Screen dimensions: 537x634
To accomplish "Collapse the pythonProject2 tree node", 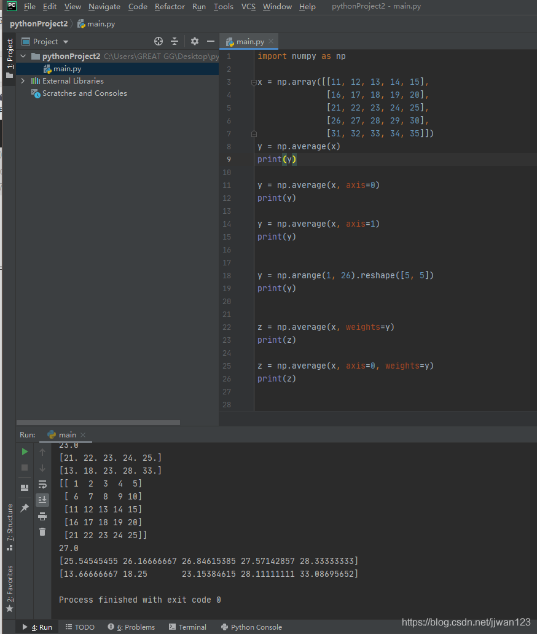I will coord(23,56).
